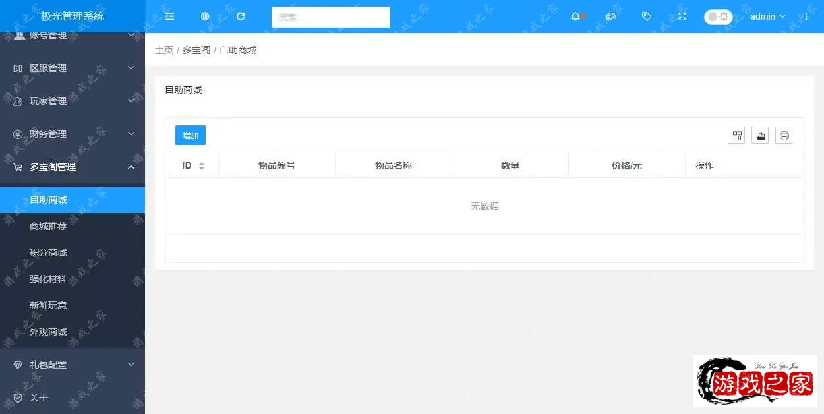
Task: Click the table export icon
Action: point(760,135)
